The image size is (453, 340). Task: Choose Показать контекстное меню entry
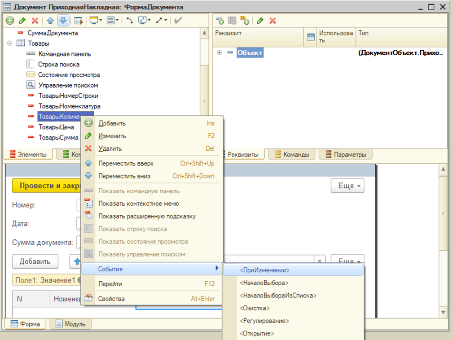tap(152, 204)
